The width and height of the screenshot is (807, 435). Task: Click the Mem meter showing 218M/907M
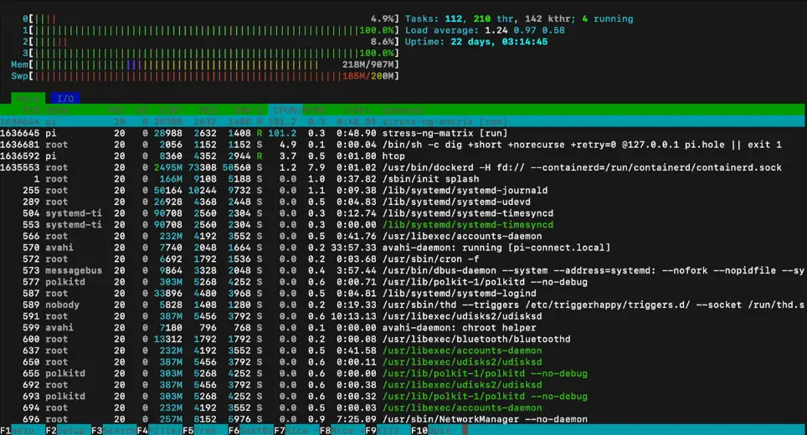(205, 64)
